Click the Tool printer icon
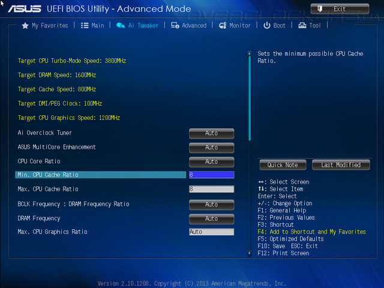This screenshot has width=384, height=288. 302,25
